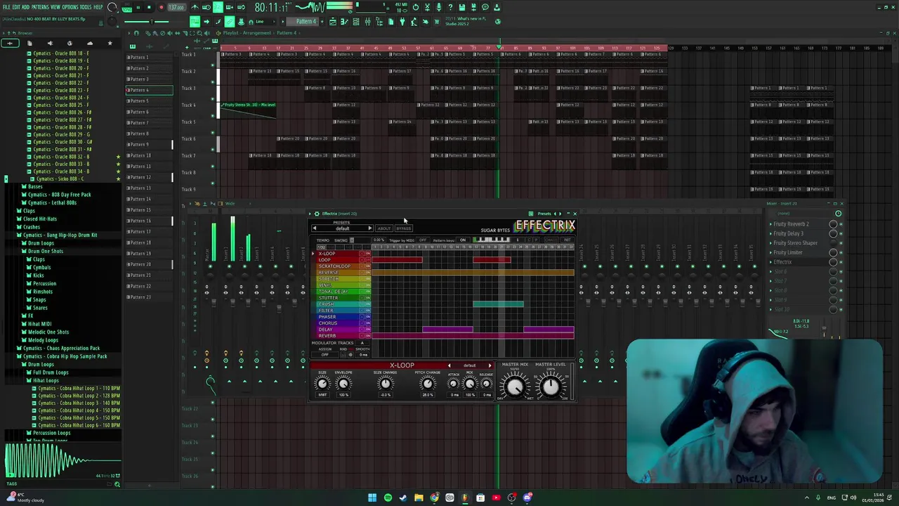Screen dimensions: 899x506
Task: Click the X-LOOP SIZE knob
Action: pos(322,383)
